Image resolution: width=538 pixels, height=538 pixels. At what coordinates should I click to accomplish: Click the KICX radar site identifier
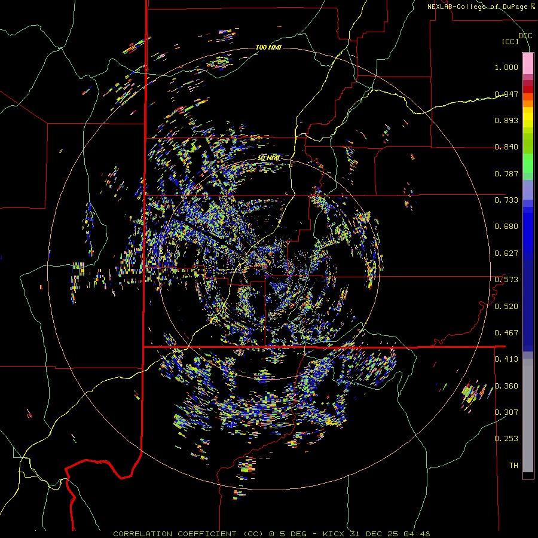[x=335, y=534]
